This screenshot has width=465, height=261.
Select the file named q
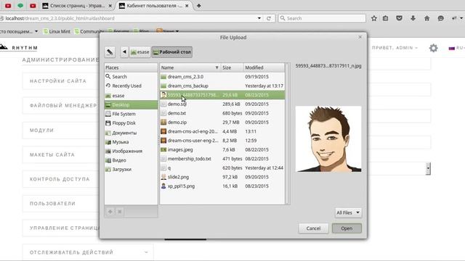coord(222,167)
